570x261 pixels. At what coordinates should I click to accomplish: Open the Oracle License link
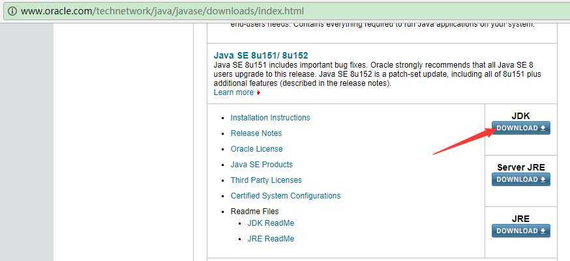[256, 149]
